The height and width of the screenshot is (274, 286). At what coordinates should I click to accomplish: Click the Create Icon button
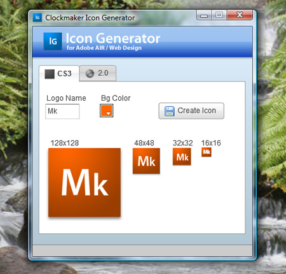191,111
